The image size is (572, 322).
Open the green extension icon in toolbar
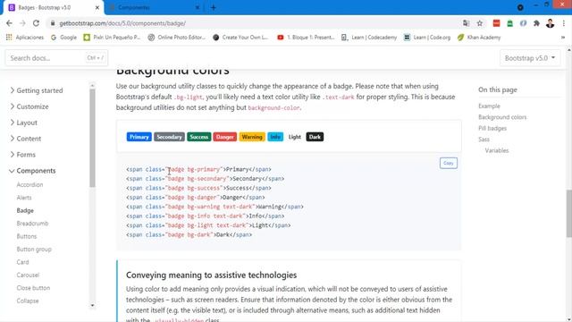tap(509, 23)
